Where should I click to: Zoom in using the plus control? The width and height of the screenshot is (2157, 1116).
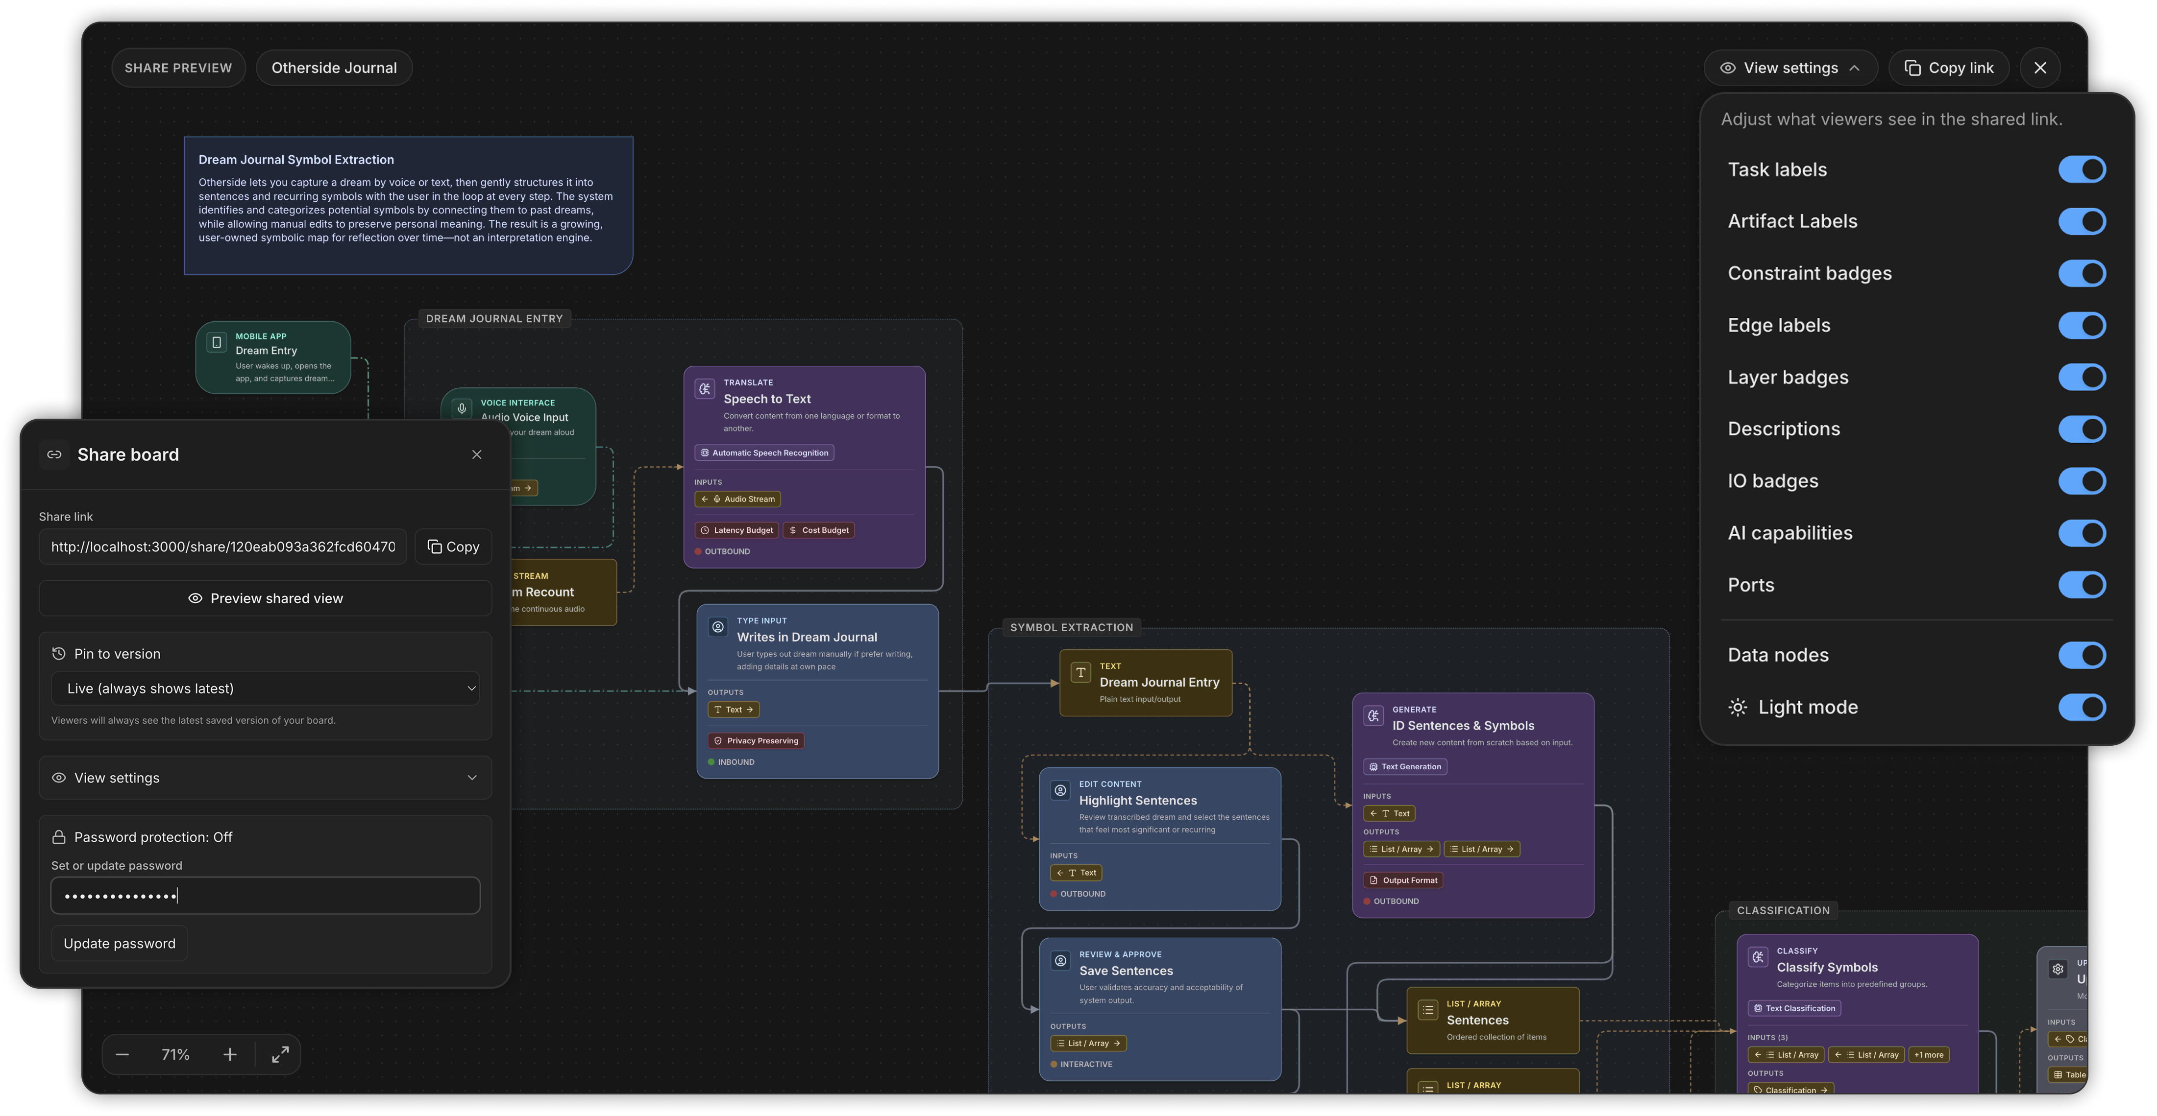point(229,1054)
